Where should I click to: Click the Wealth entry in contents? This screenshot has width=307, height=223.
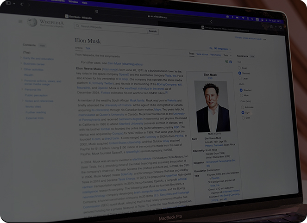[x=29, y=75]
